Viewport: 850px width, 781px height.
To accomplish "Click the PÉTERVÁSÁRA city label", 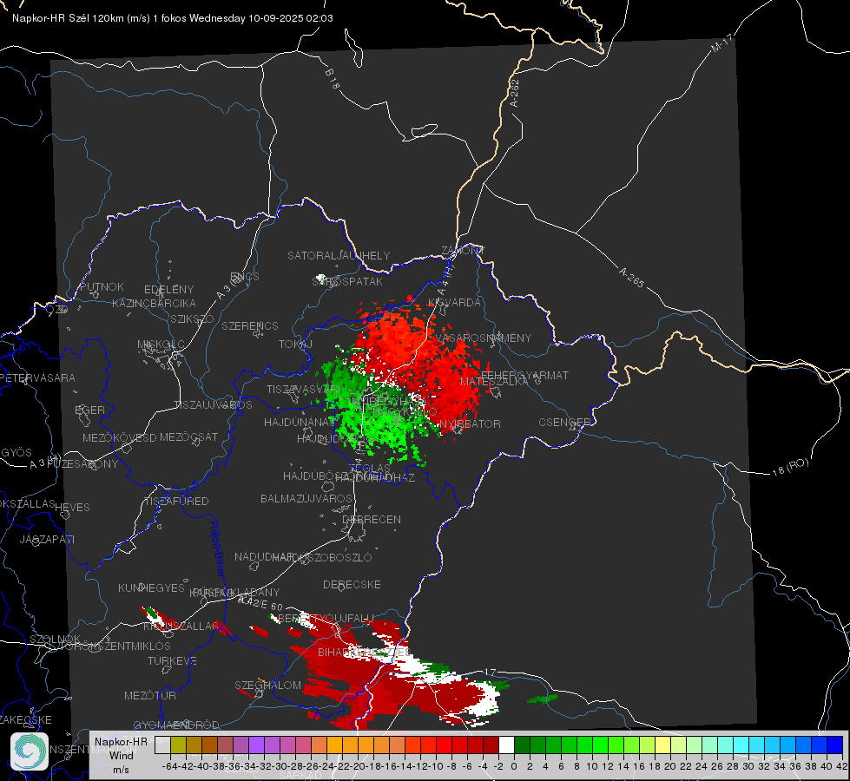I will [38, 377].
